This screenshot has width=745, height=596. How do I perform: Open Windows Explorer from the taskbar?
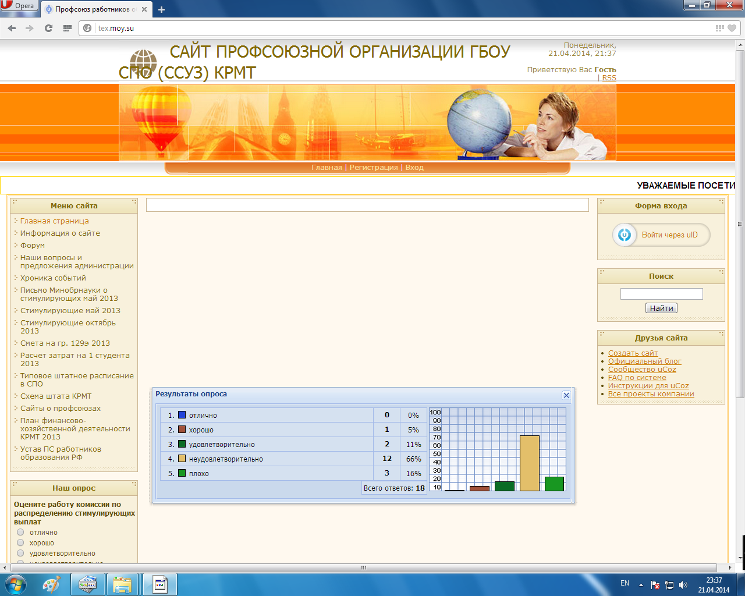(123, 584)
